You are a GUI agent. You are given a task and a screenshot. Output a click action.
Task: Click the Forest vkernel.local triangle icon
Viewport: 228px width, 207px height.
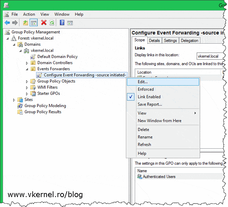14,38
